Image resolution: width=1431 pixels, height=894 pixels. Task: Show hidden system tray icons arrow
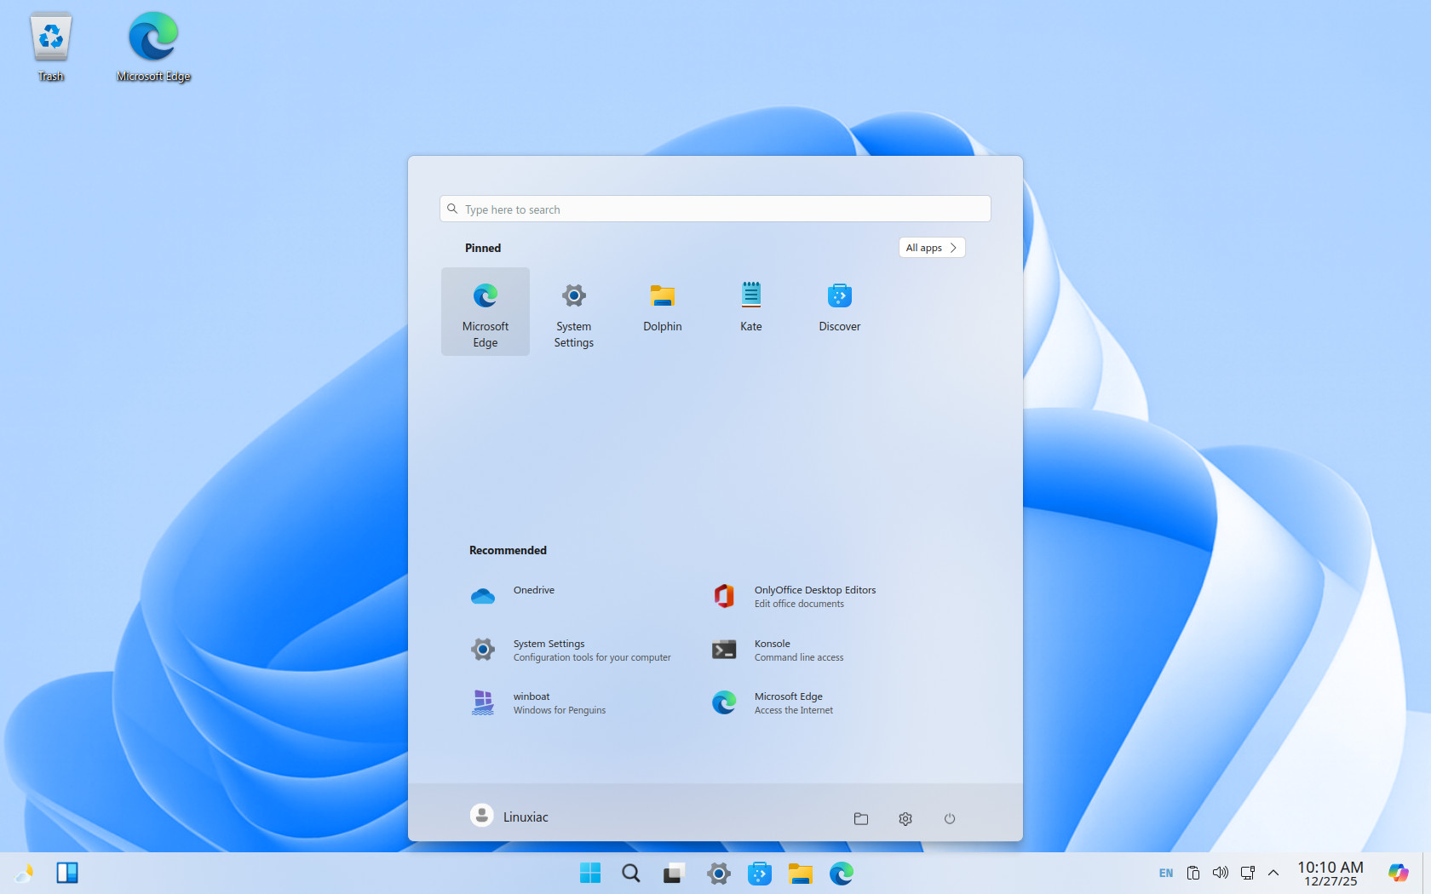[1273, 873]
